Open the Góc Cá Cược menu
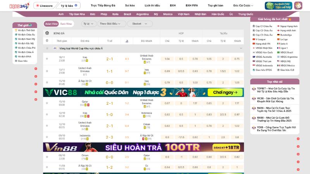The image size is (310, 174). click(x=243, y=6)
